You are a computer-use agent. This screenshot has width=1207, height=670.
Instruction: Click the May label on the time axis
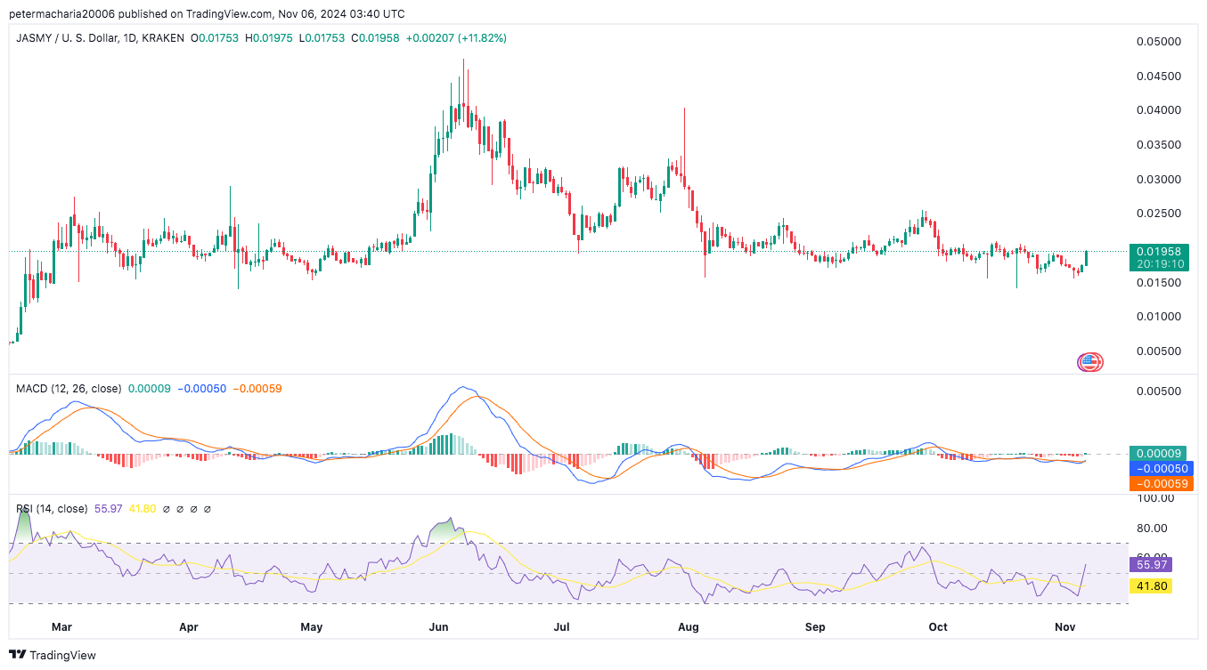(311, 627)
